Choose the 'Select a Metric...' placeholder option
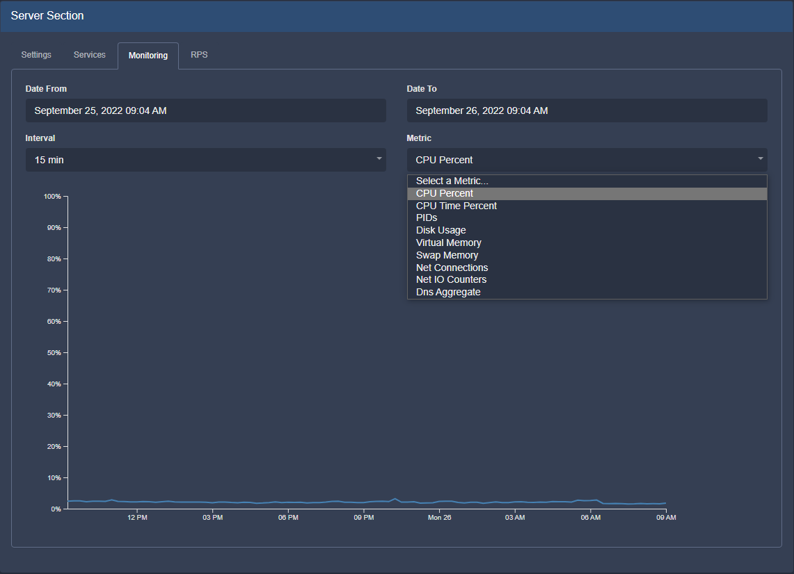Screen dimensions: 794x574 pos(452,181)
